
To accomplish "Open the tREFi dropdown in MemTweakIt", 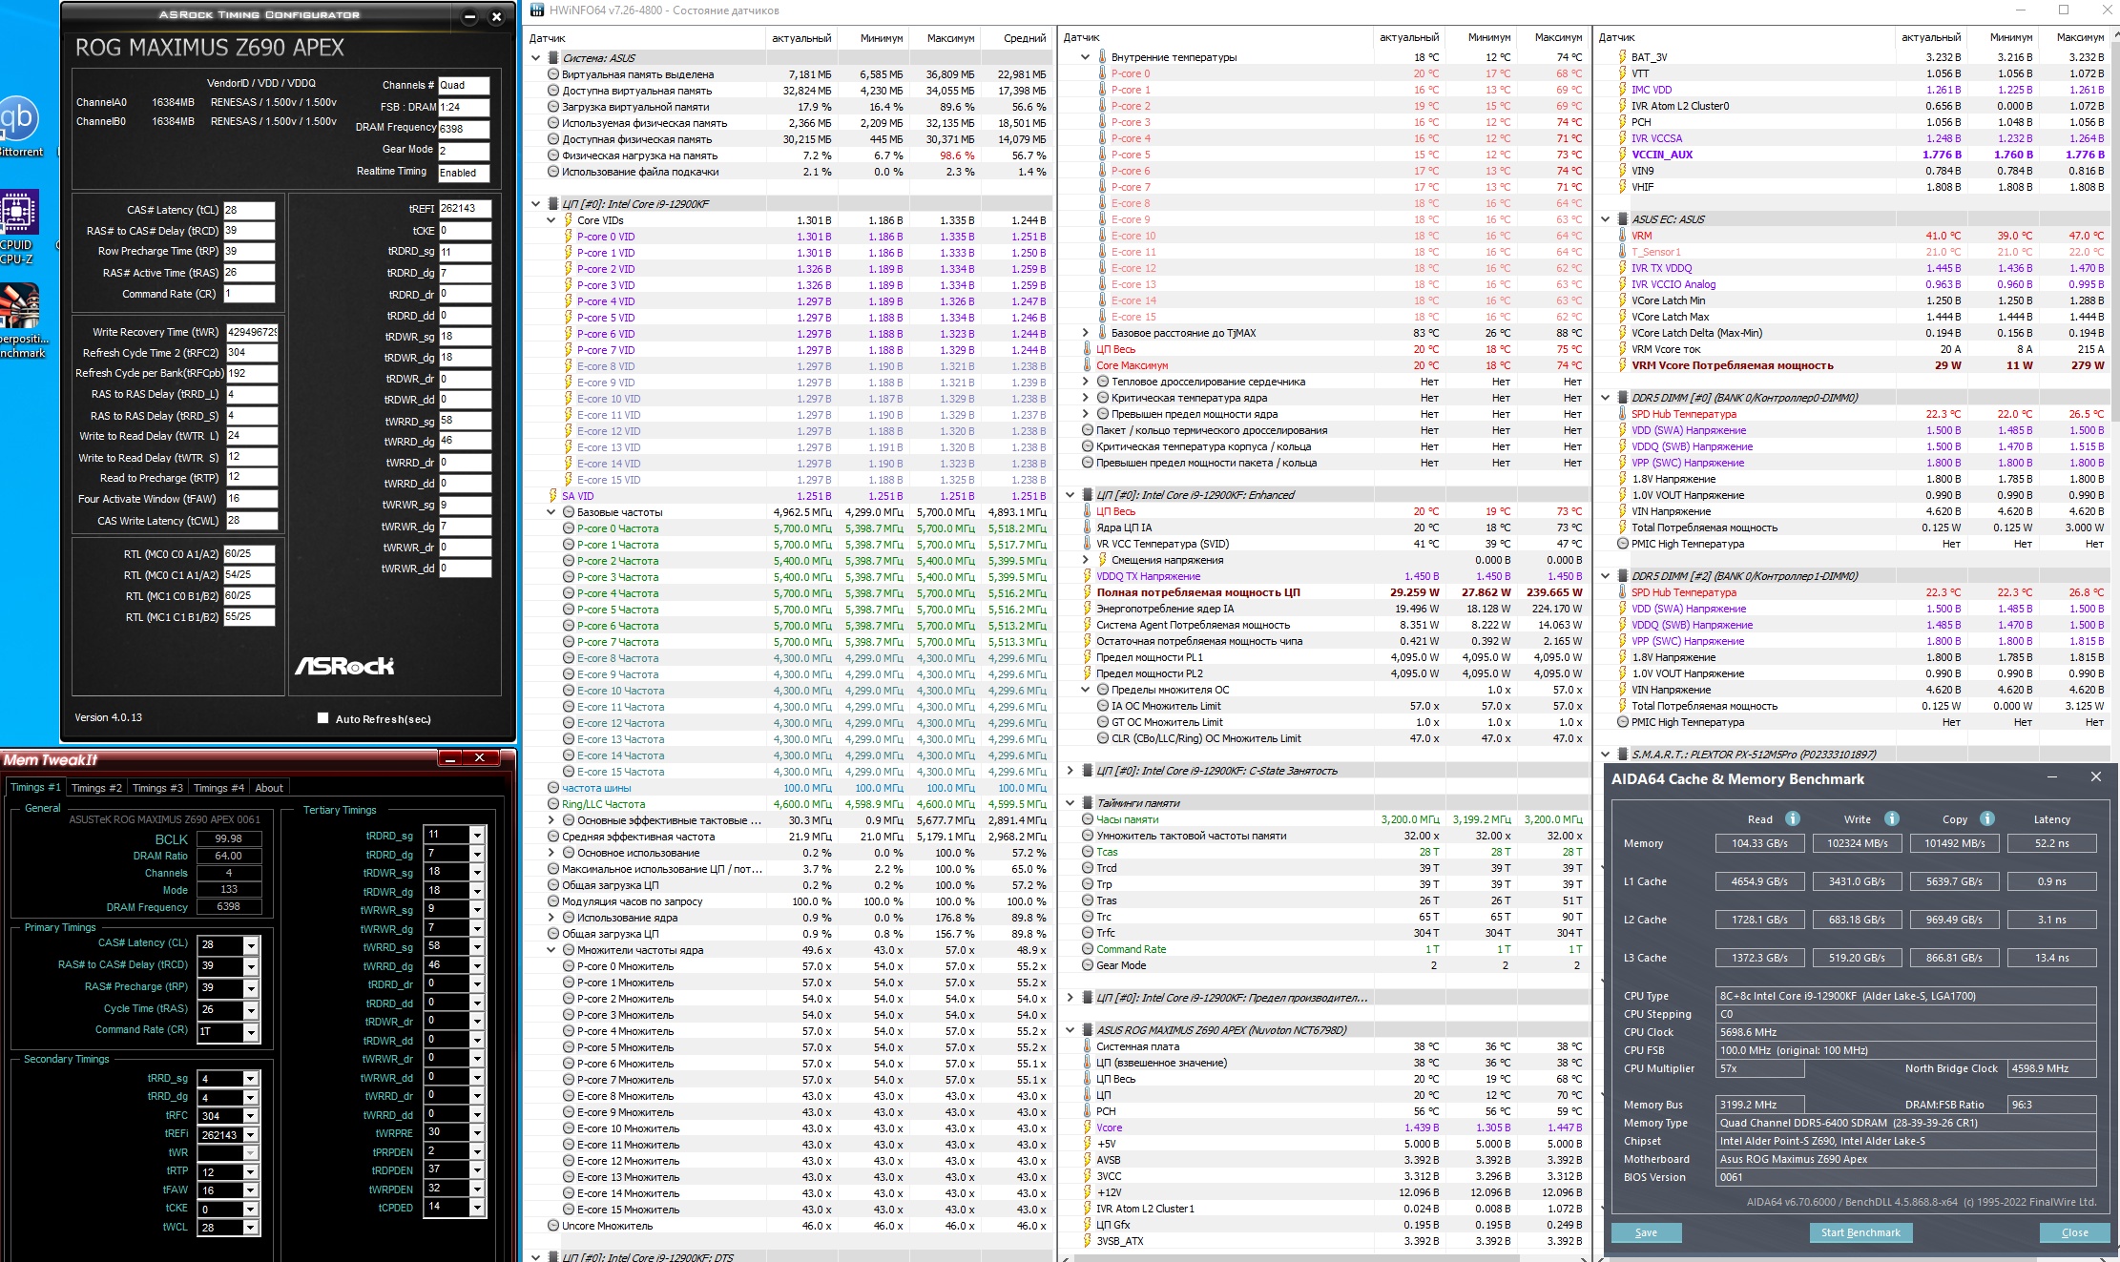I will click(x=251, y=1135).
